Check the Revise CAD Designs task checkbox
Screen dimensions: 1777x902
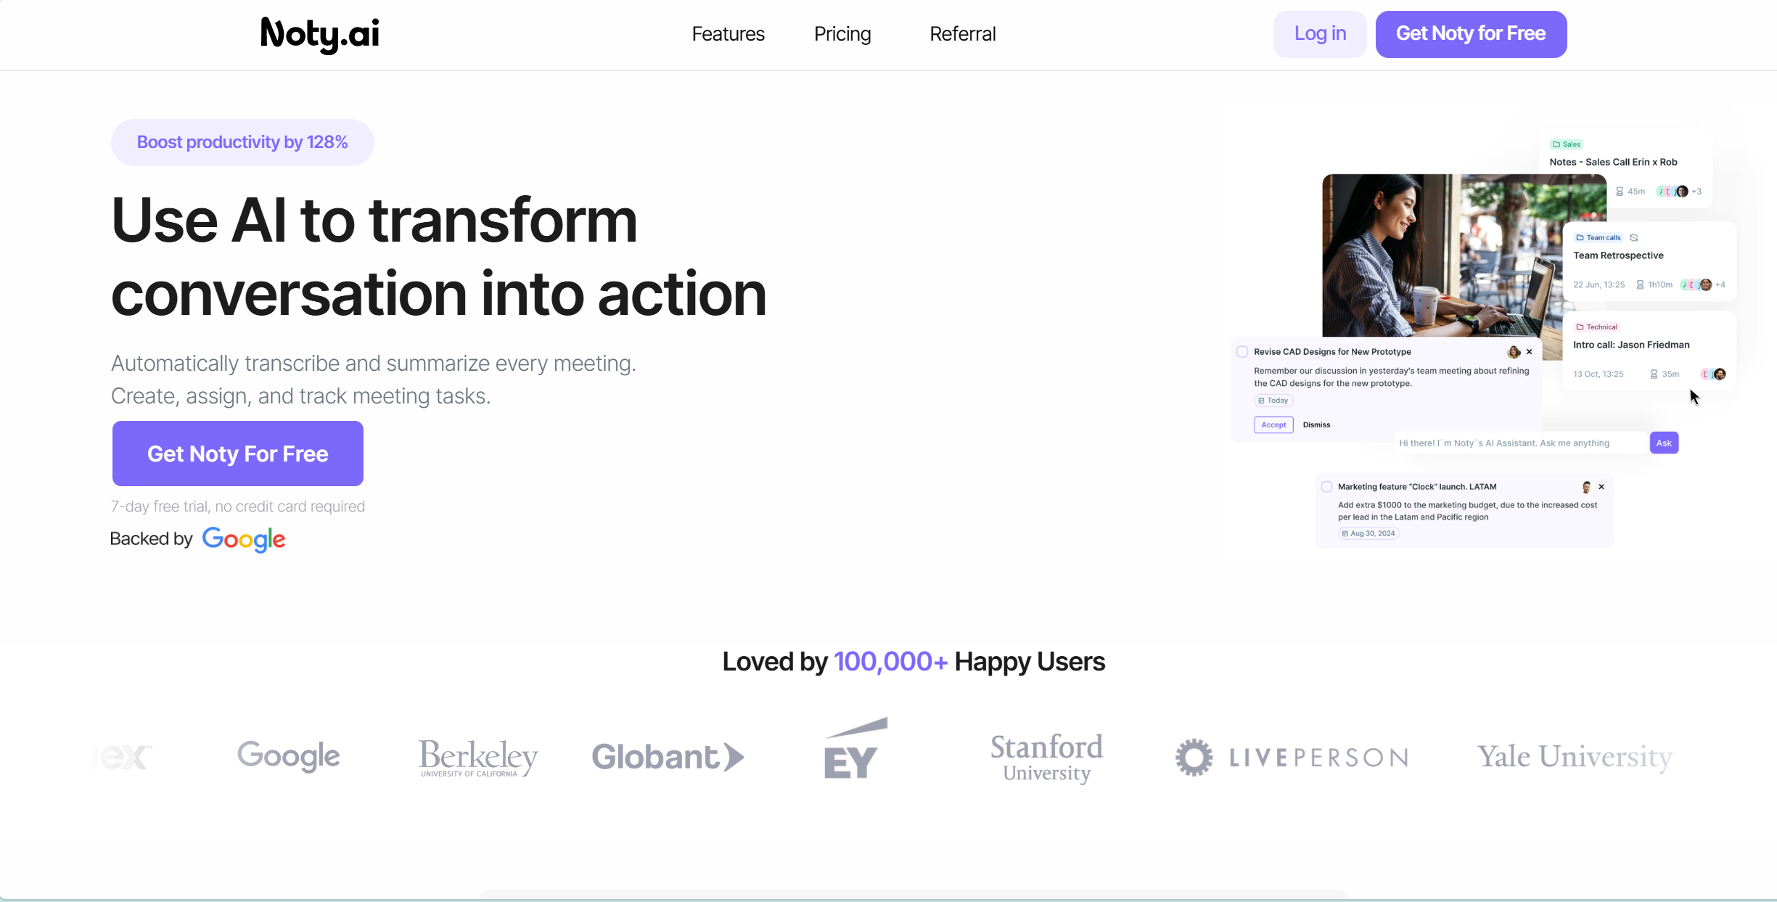[x=1242, y=352]
